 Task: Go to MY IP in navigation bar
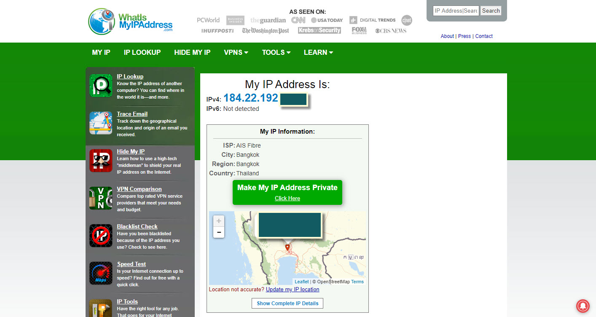click(101, 52)
